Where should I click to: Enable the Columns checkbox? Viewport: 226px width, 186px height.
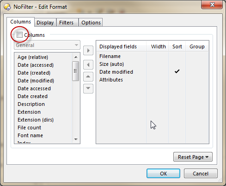pyautogui.click(x=19, y=35)
